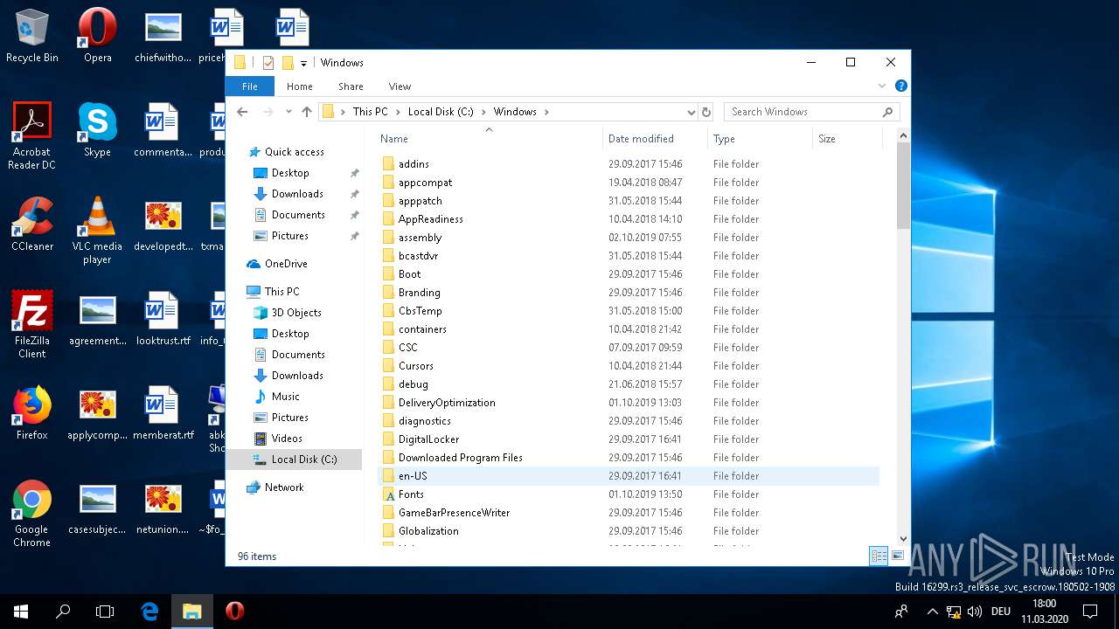
Task: Open the File tab menu
Action: pyautogui.click(x=250, y=86)
